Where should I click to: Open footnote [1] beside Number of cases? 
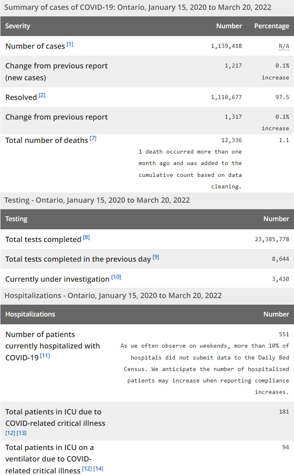coord(70,44)
